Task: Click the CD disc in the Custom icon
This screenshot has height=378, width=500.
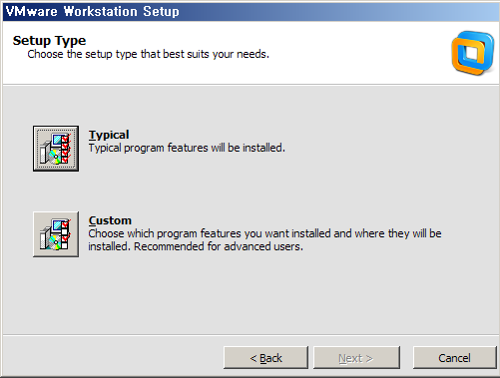Action: pos(55,242)
